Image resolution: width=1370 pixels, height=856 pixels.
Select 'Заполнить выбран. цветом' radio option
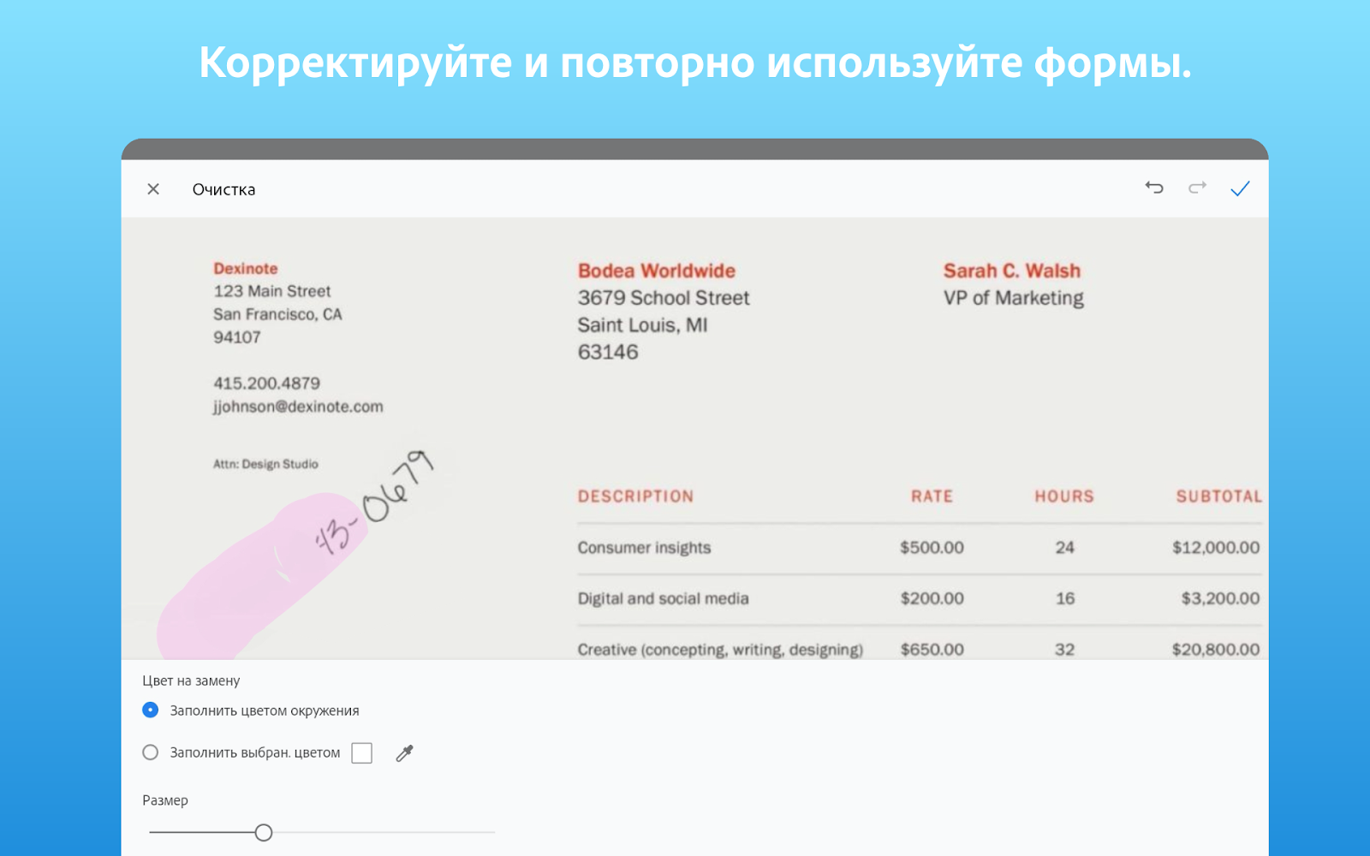click(150, 752)
